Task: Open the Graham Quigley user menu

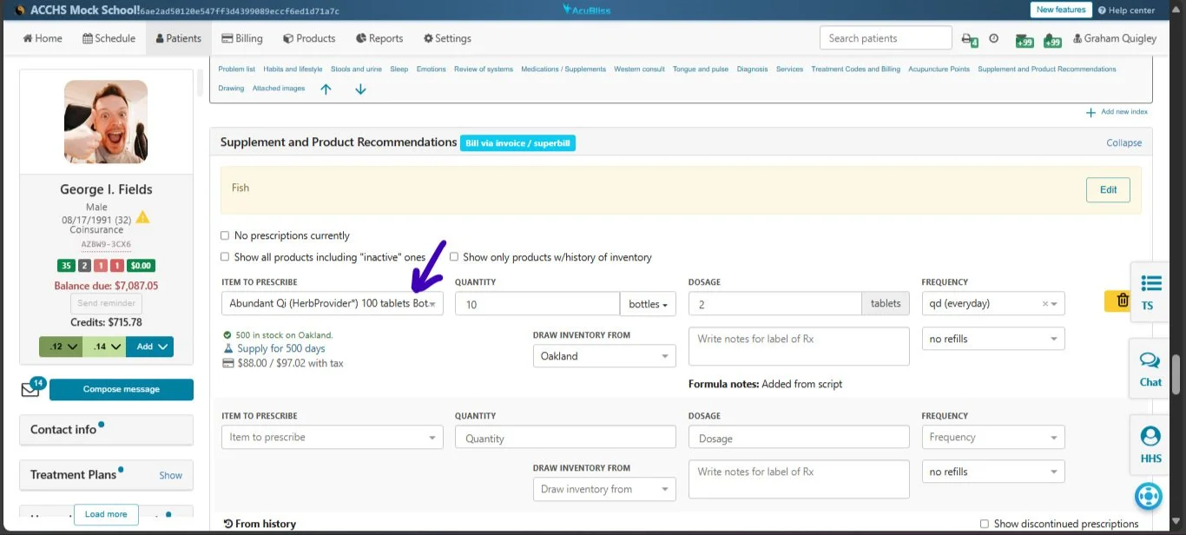Action: [x=1115, y=38]
